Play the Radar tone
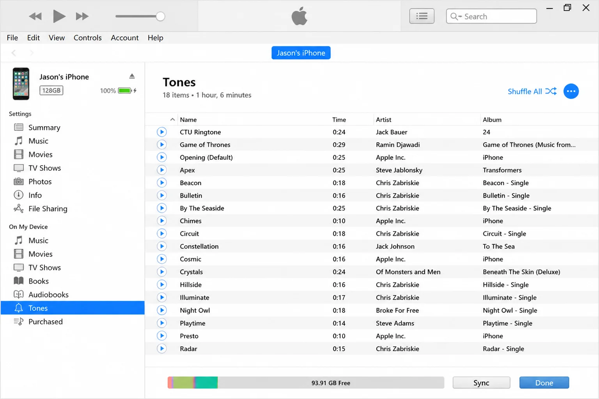Screen dimensions: 599x399 point(162,349)
